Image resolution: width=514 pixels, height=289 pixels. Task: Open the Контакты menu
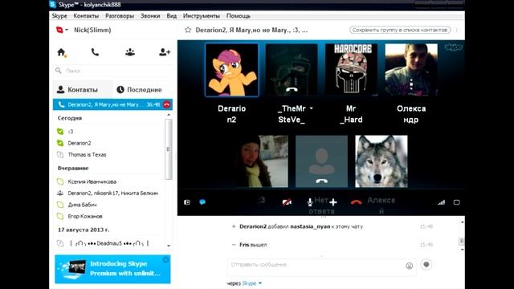(x=86, y=16)
